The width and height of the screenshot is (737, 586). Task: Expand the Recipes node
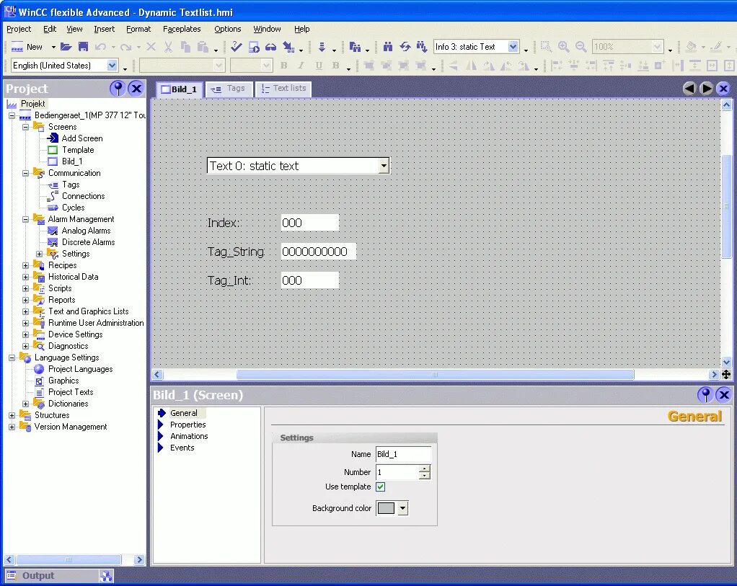26,265
